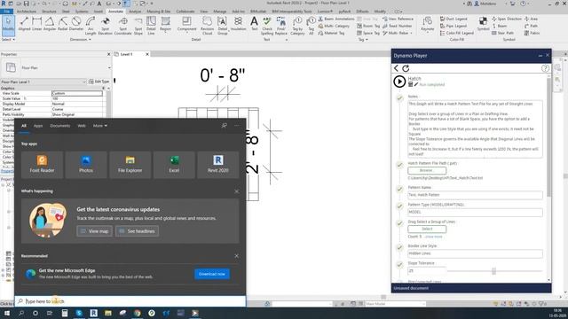Click the Pattern Name input field
568x319 pixels.
tap(475, 195)
